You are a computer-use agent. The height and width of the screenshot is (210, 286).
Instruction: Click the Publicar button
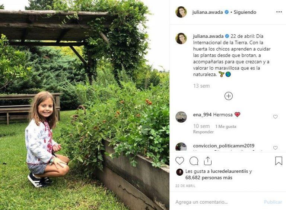coord(273,202)
